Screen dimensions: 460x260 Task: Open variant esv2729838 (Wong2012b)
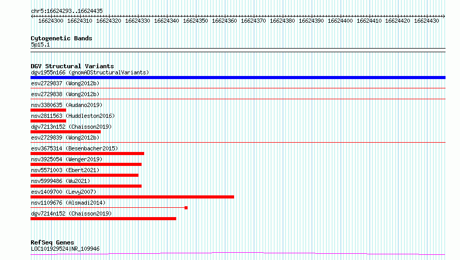[x=65, y=94]
